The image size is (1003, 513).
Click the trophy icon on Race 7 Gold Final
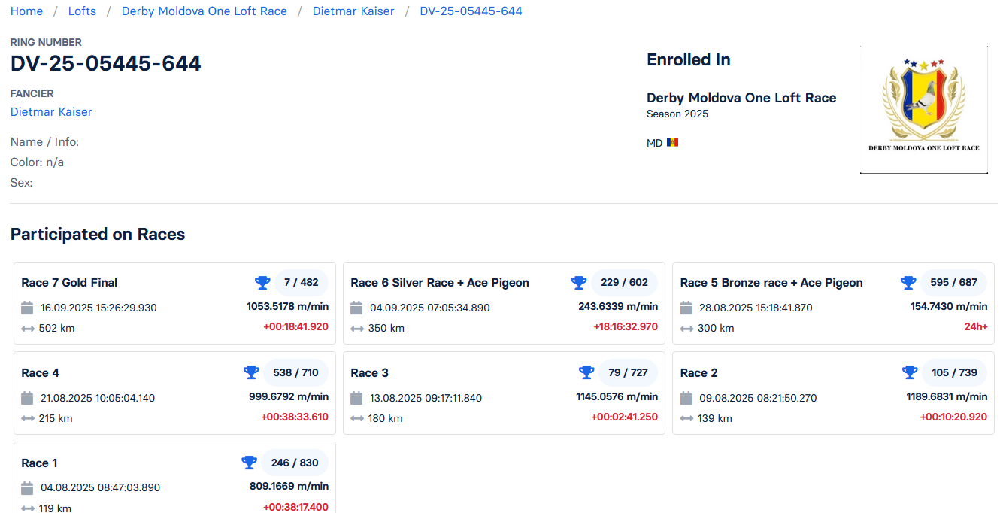[x=262, y=283]
